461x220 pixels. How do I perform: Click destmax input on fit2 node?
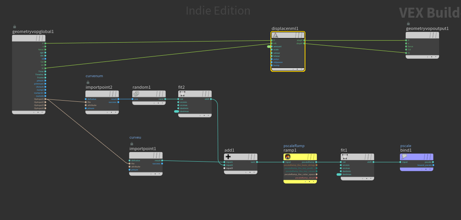179,111
